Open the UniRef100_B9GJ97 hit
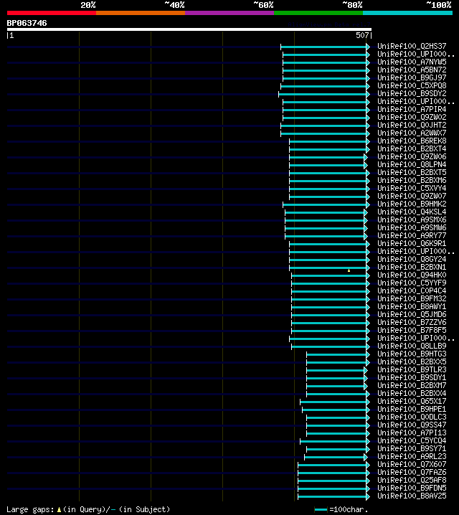 point(412,78)
